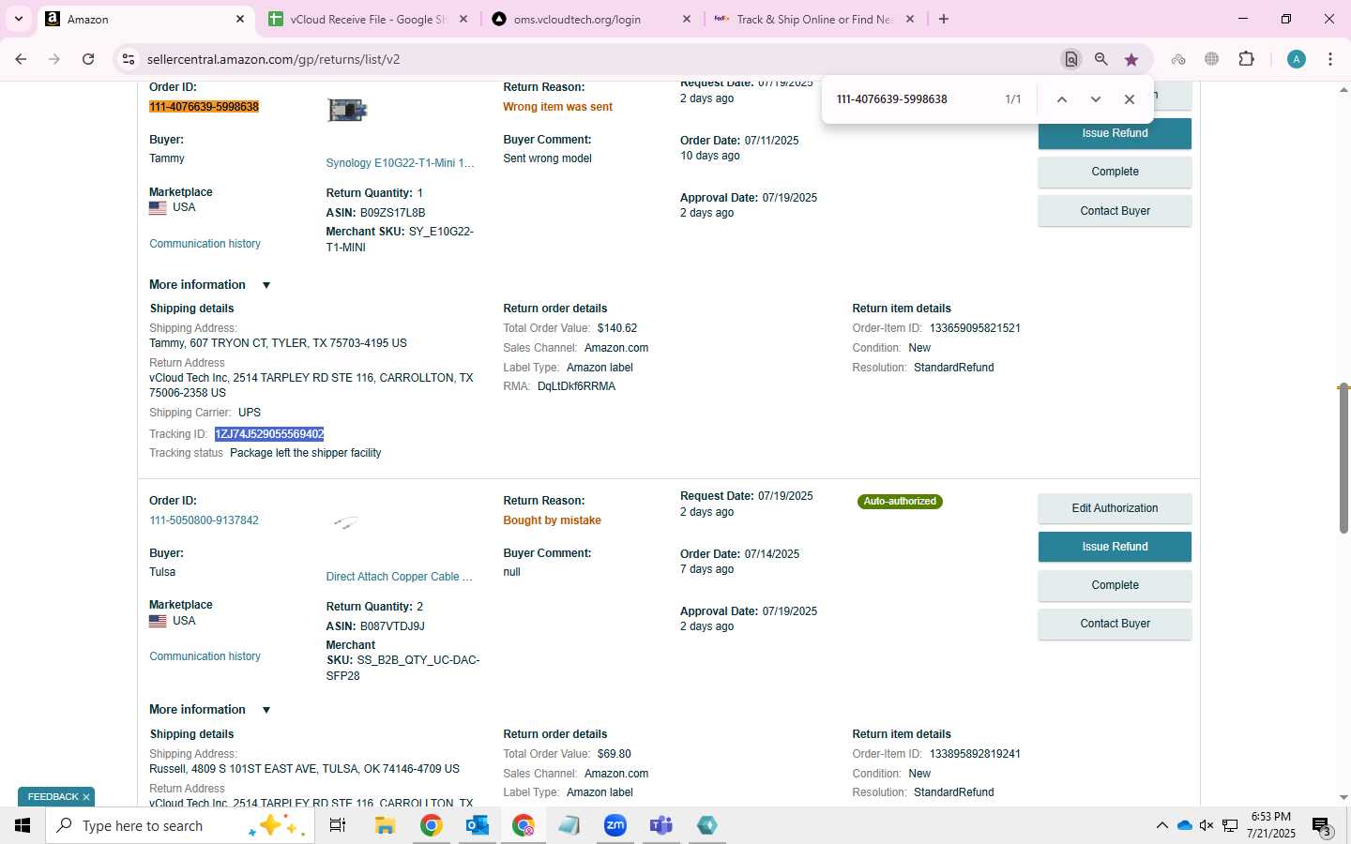Open the FEEDBACK button

coord(53,797)
